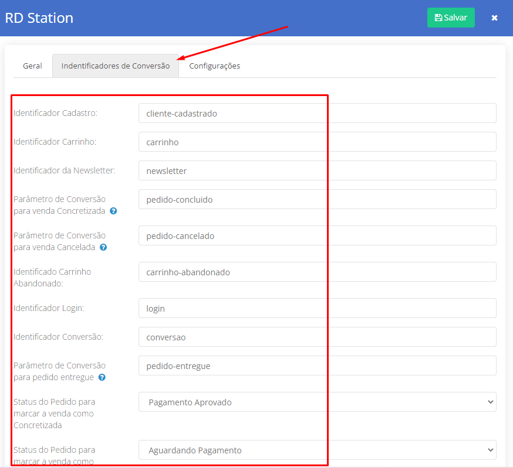Click the Identificador da Newsletter label
Screen dimensions: 513x468
[x=64, y=170]
